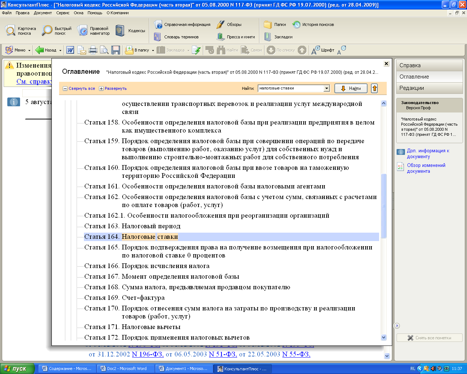
Task: Select Статья 164. Налоговые ставки
Action: coord(231,237)
